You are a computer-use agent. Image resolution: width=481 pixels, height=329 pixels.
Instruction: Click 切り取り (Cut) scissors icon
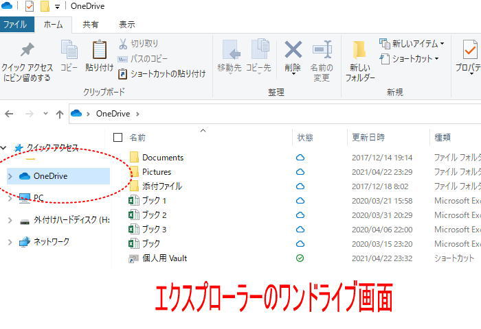point(123,44)
